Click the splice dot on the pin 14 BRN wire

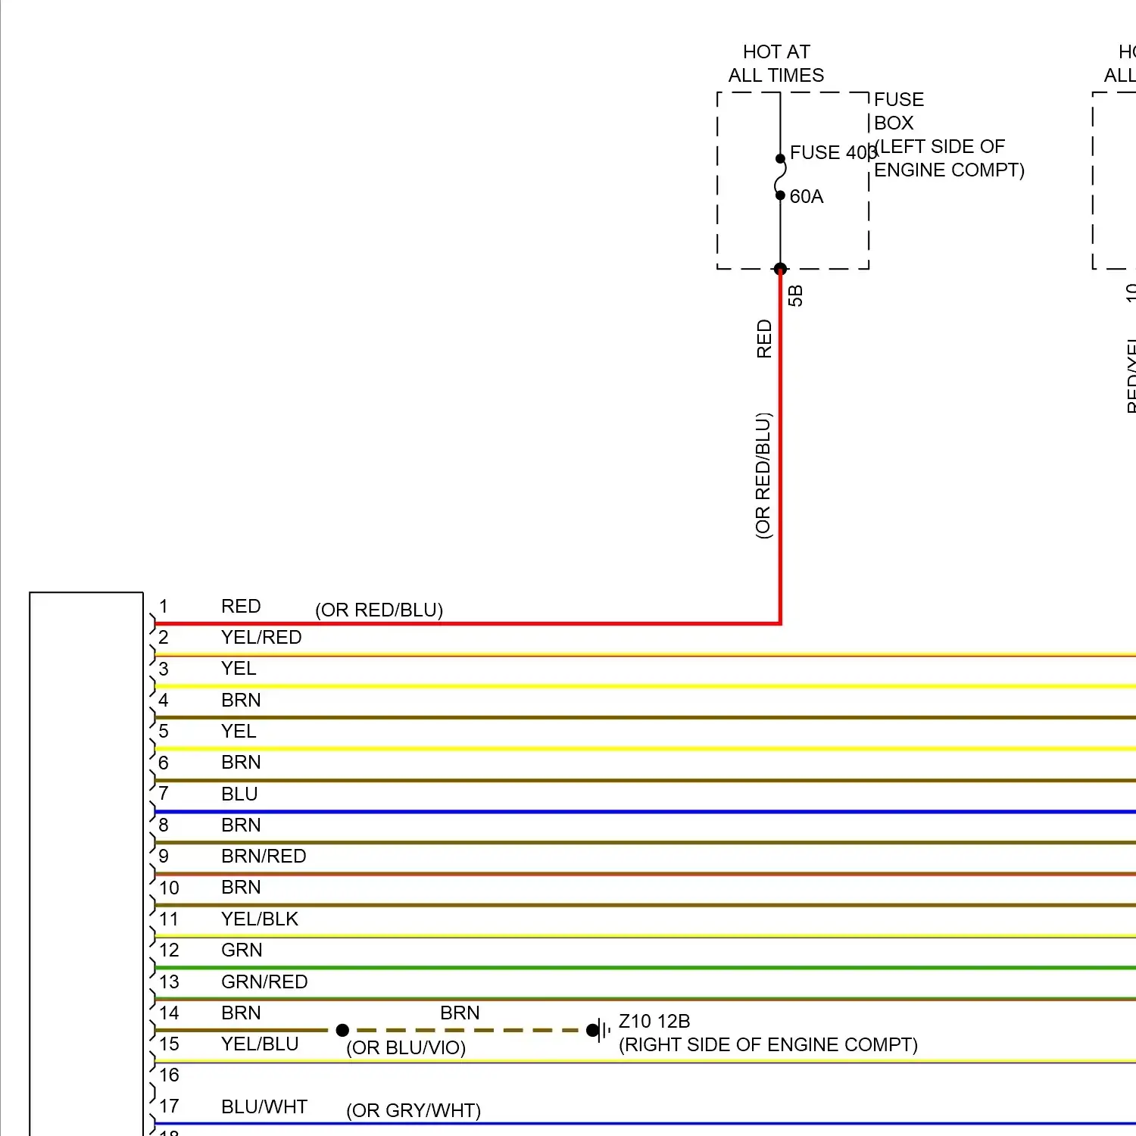(x=342, y=1030)
